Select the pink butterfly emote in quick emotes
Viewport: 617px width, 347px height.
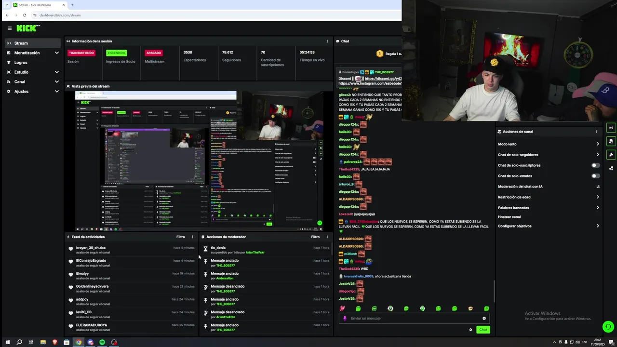click(x=342, y=308)
